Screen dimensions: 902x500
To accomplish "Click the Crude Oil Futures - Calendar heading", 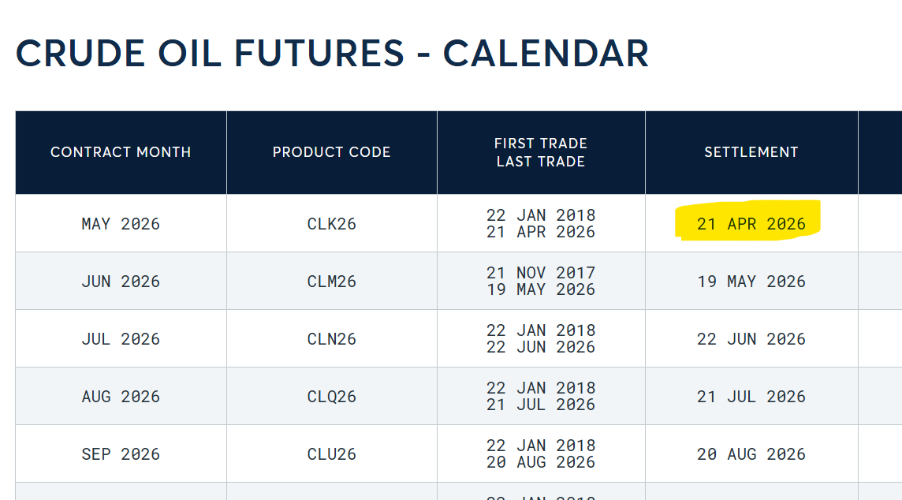I will point(332,54).
